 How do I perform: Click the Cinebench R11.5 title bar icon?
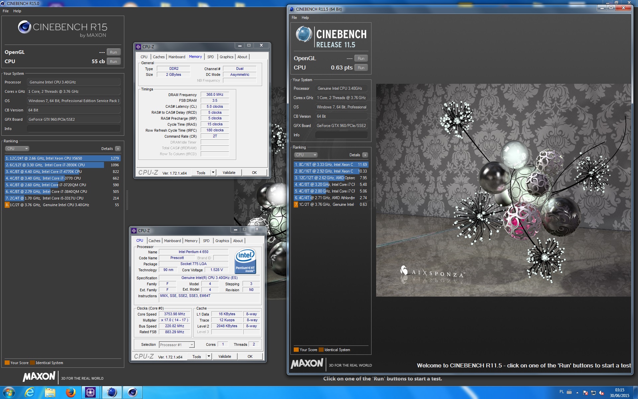[x=292, y=9]
